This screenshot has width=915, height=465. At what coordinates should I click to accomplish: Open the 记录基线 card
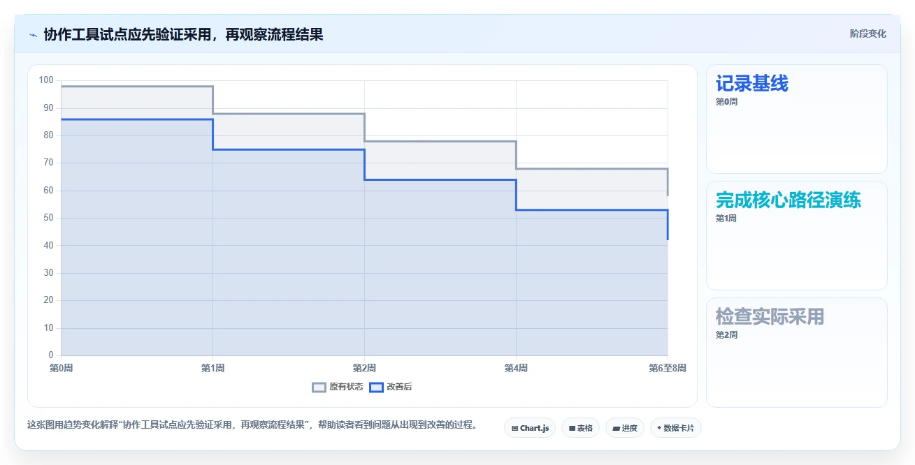pos(797,119)
